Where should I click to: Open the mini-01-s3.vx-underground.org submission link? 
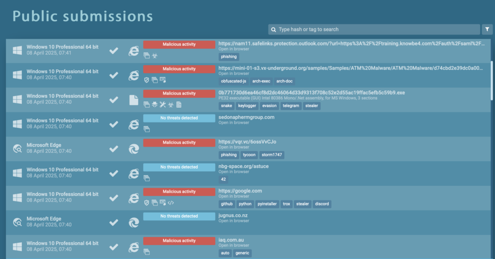coord(351,68)
